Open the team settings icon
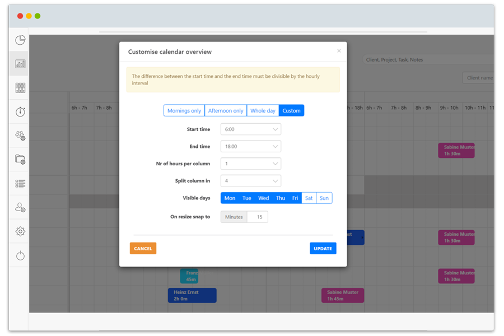504x336 pixels. pos(20,136)
